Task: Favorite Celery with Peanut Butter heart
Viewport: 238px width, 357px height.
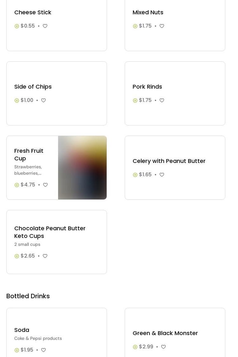Action: (x=162, y=175)
